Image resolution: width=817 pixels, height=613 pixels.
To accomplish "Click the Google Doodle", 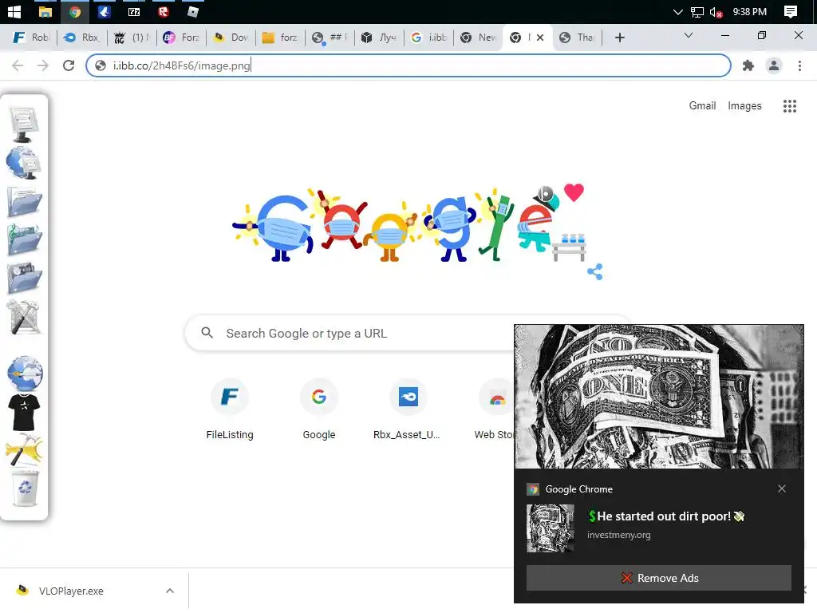I will (409, 224).
